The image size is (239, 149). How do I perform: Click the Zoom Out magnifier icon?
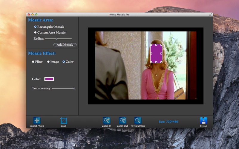122,121
